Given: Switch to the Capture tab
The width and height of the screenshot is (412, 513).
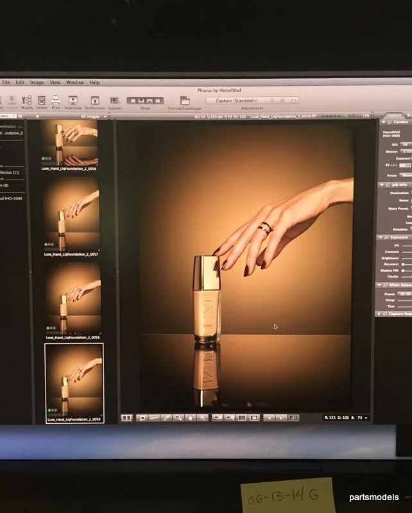Looking at the screenshot, I should pos(393,115).
